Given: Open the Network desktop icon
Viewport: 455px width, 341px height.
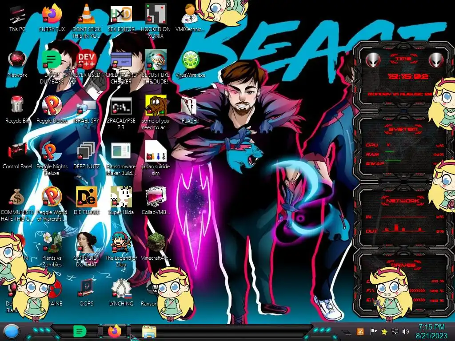Looking at the screenshot, I should (x=17, y=64).
